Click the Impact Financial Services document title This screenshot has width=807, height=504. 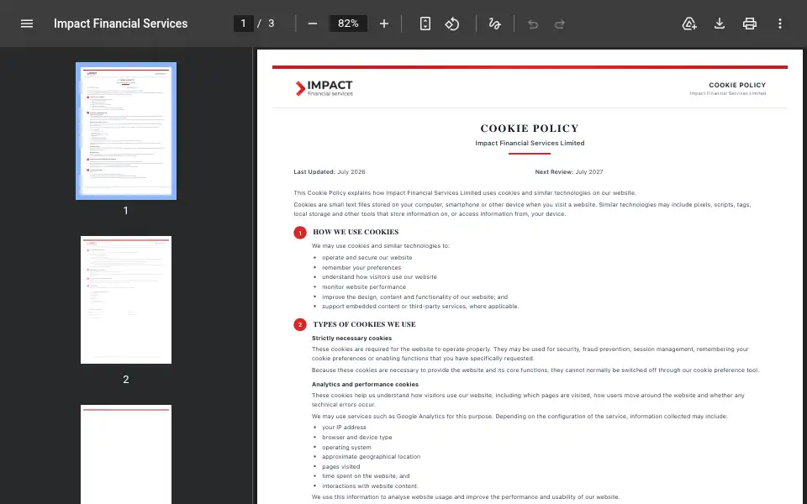pos(120,24)
